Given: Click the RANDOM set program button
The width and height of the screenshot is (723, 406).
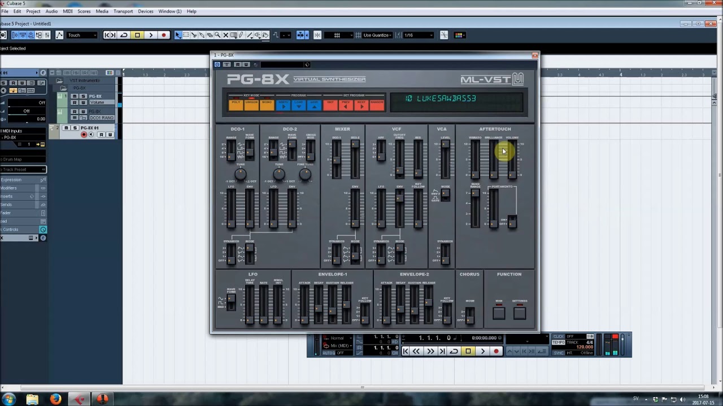Looking at the screenshot, I should (x=377, y=104).
